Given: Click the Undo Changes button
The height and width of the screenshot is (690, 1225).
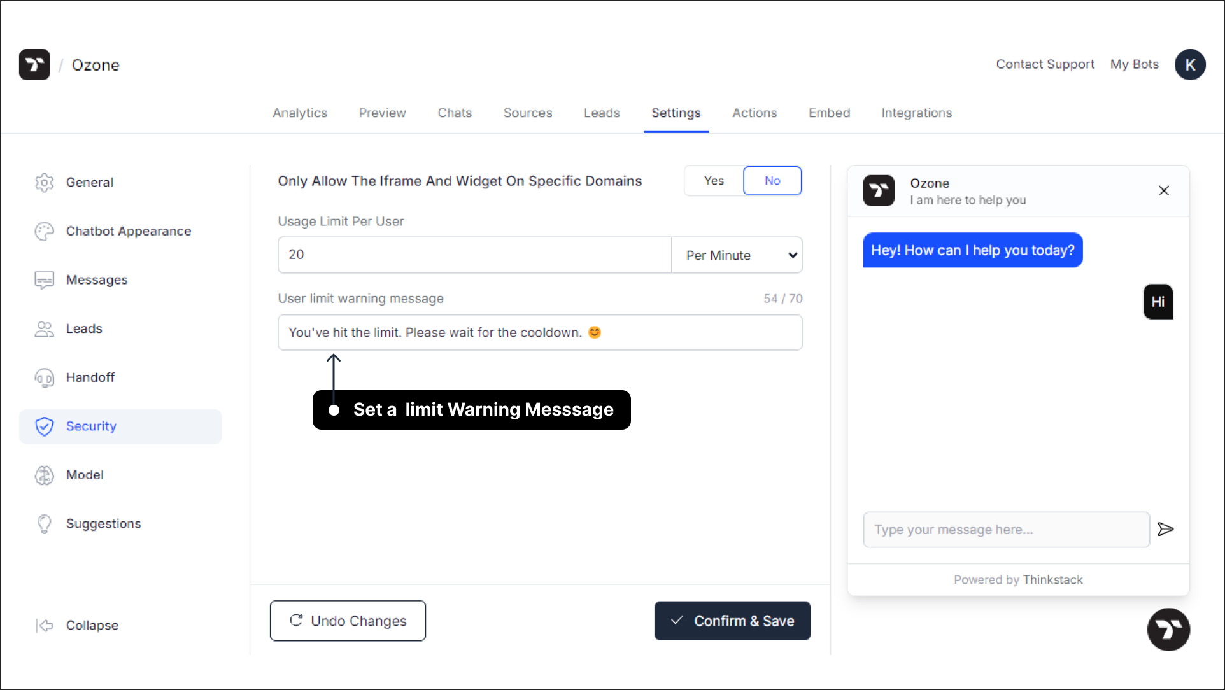Looking at the screenshot, I should 348,621.
